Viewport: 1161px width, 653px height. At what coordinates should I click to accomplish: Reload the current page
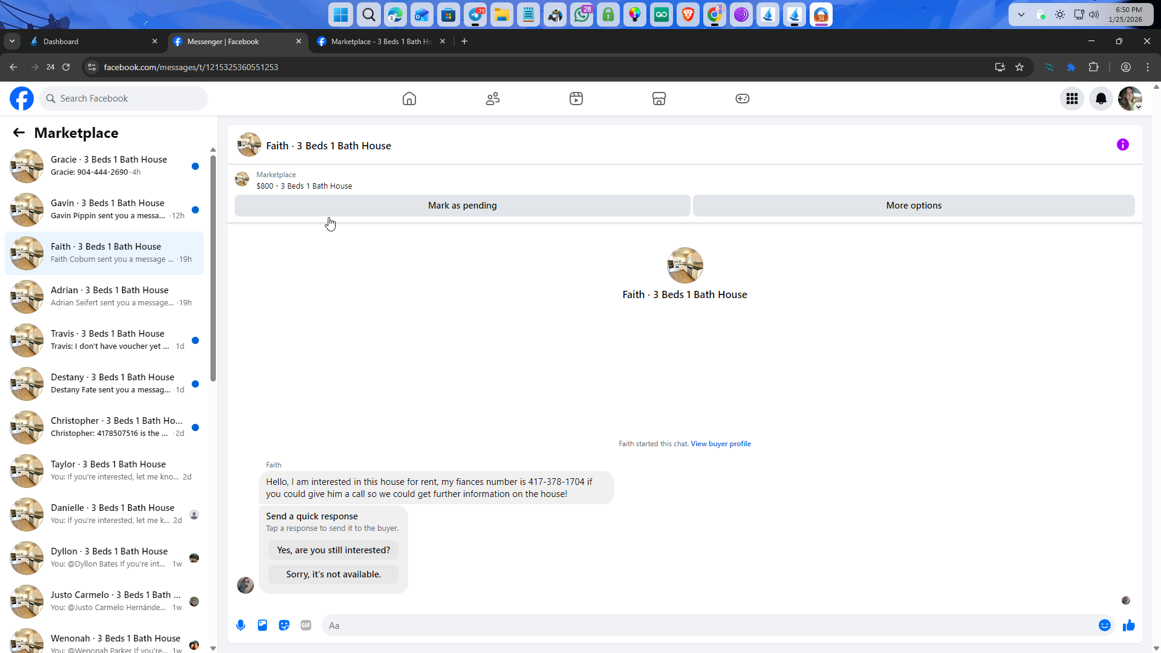coord(66,67)
